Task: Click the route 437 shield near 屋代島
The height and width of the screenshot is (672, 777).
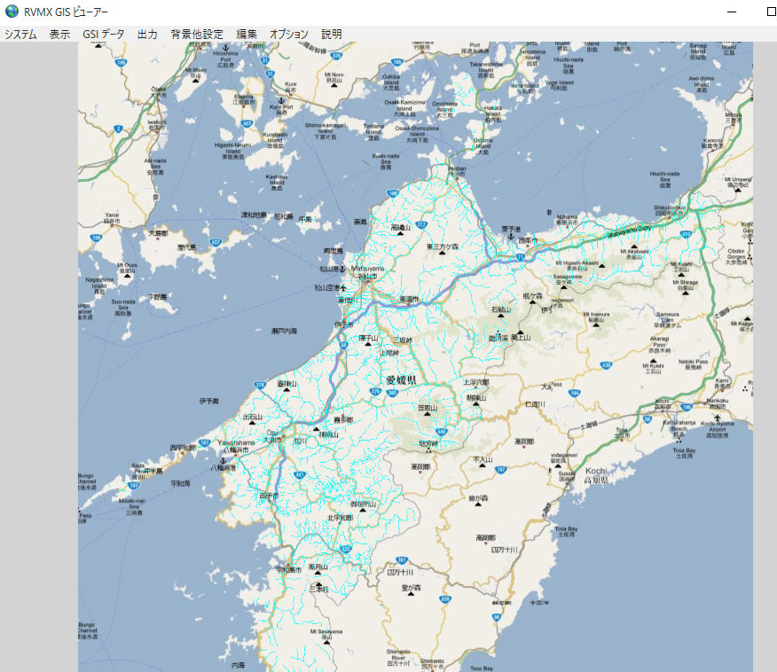Action: (x=216, y=241)
